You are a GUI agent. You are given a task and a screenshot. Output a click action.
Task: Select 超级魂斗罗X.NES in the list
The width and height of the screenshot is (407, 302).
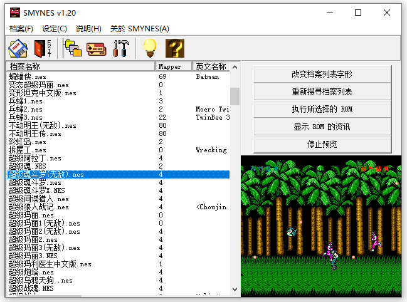pyautogui.click(x=36, y=190)
